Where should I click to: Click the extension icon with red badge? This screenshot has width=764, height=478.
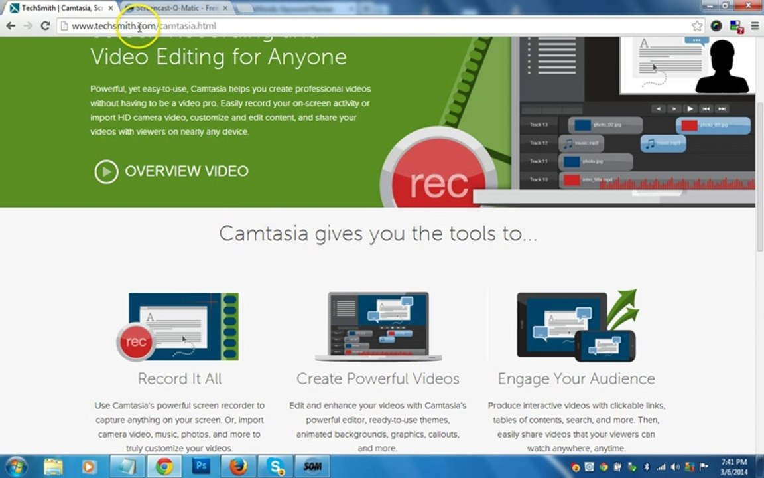735,27
